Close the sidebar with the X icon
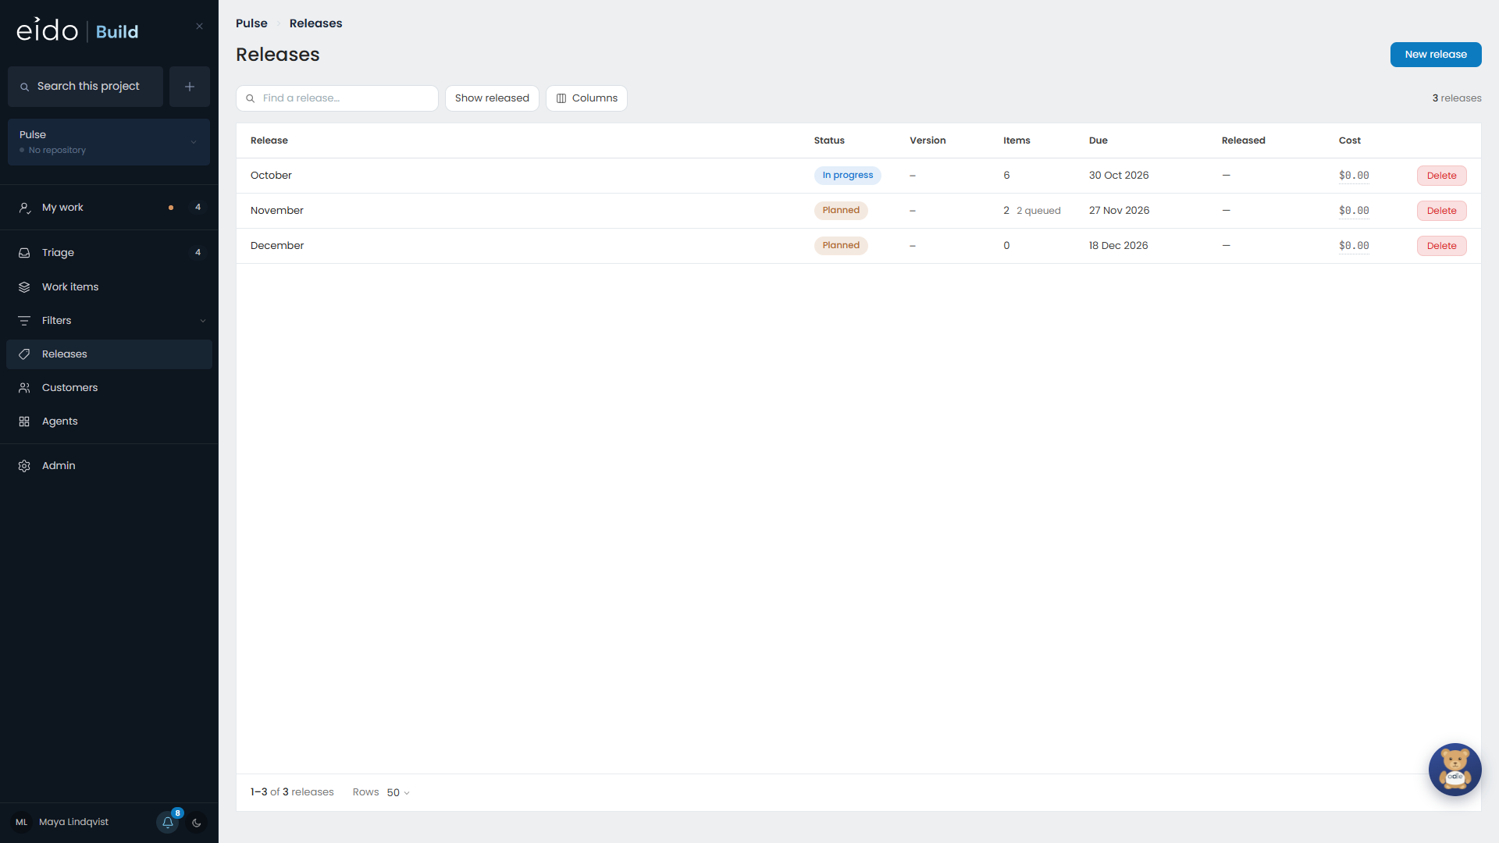1499x843 pixels. coord(199,26)
